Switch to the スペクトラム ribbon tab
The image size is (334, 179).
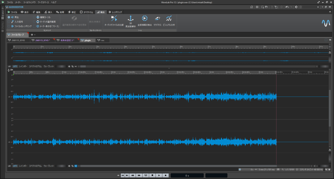[x=86, y=12]
